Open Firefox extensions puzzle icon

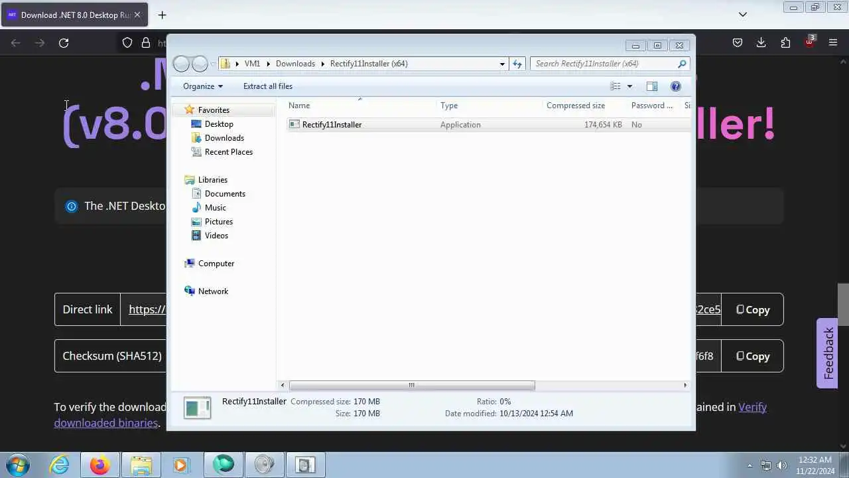pyautogui.click(x=785, y=42)
